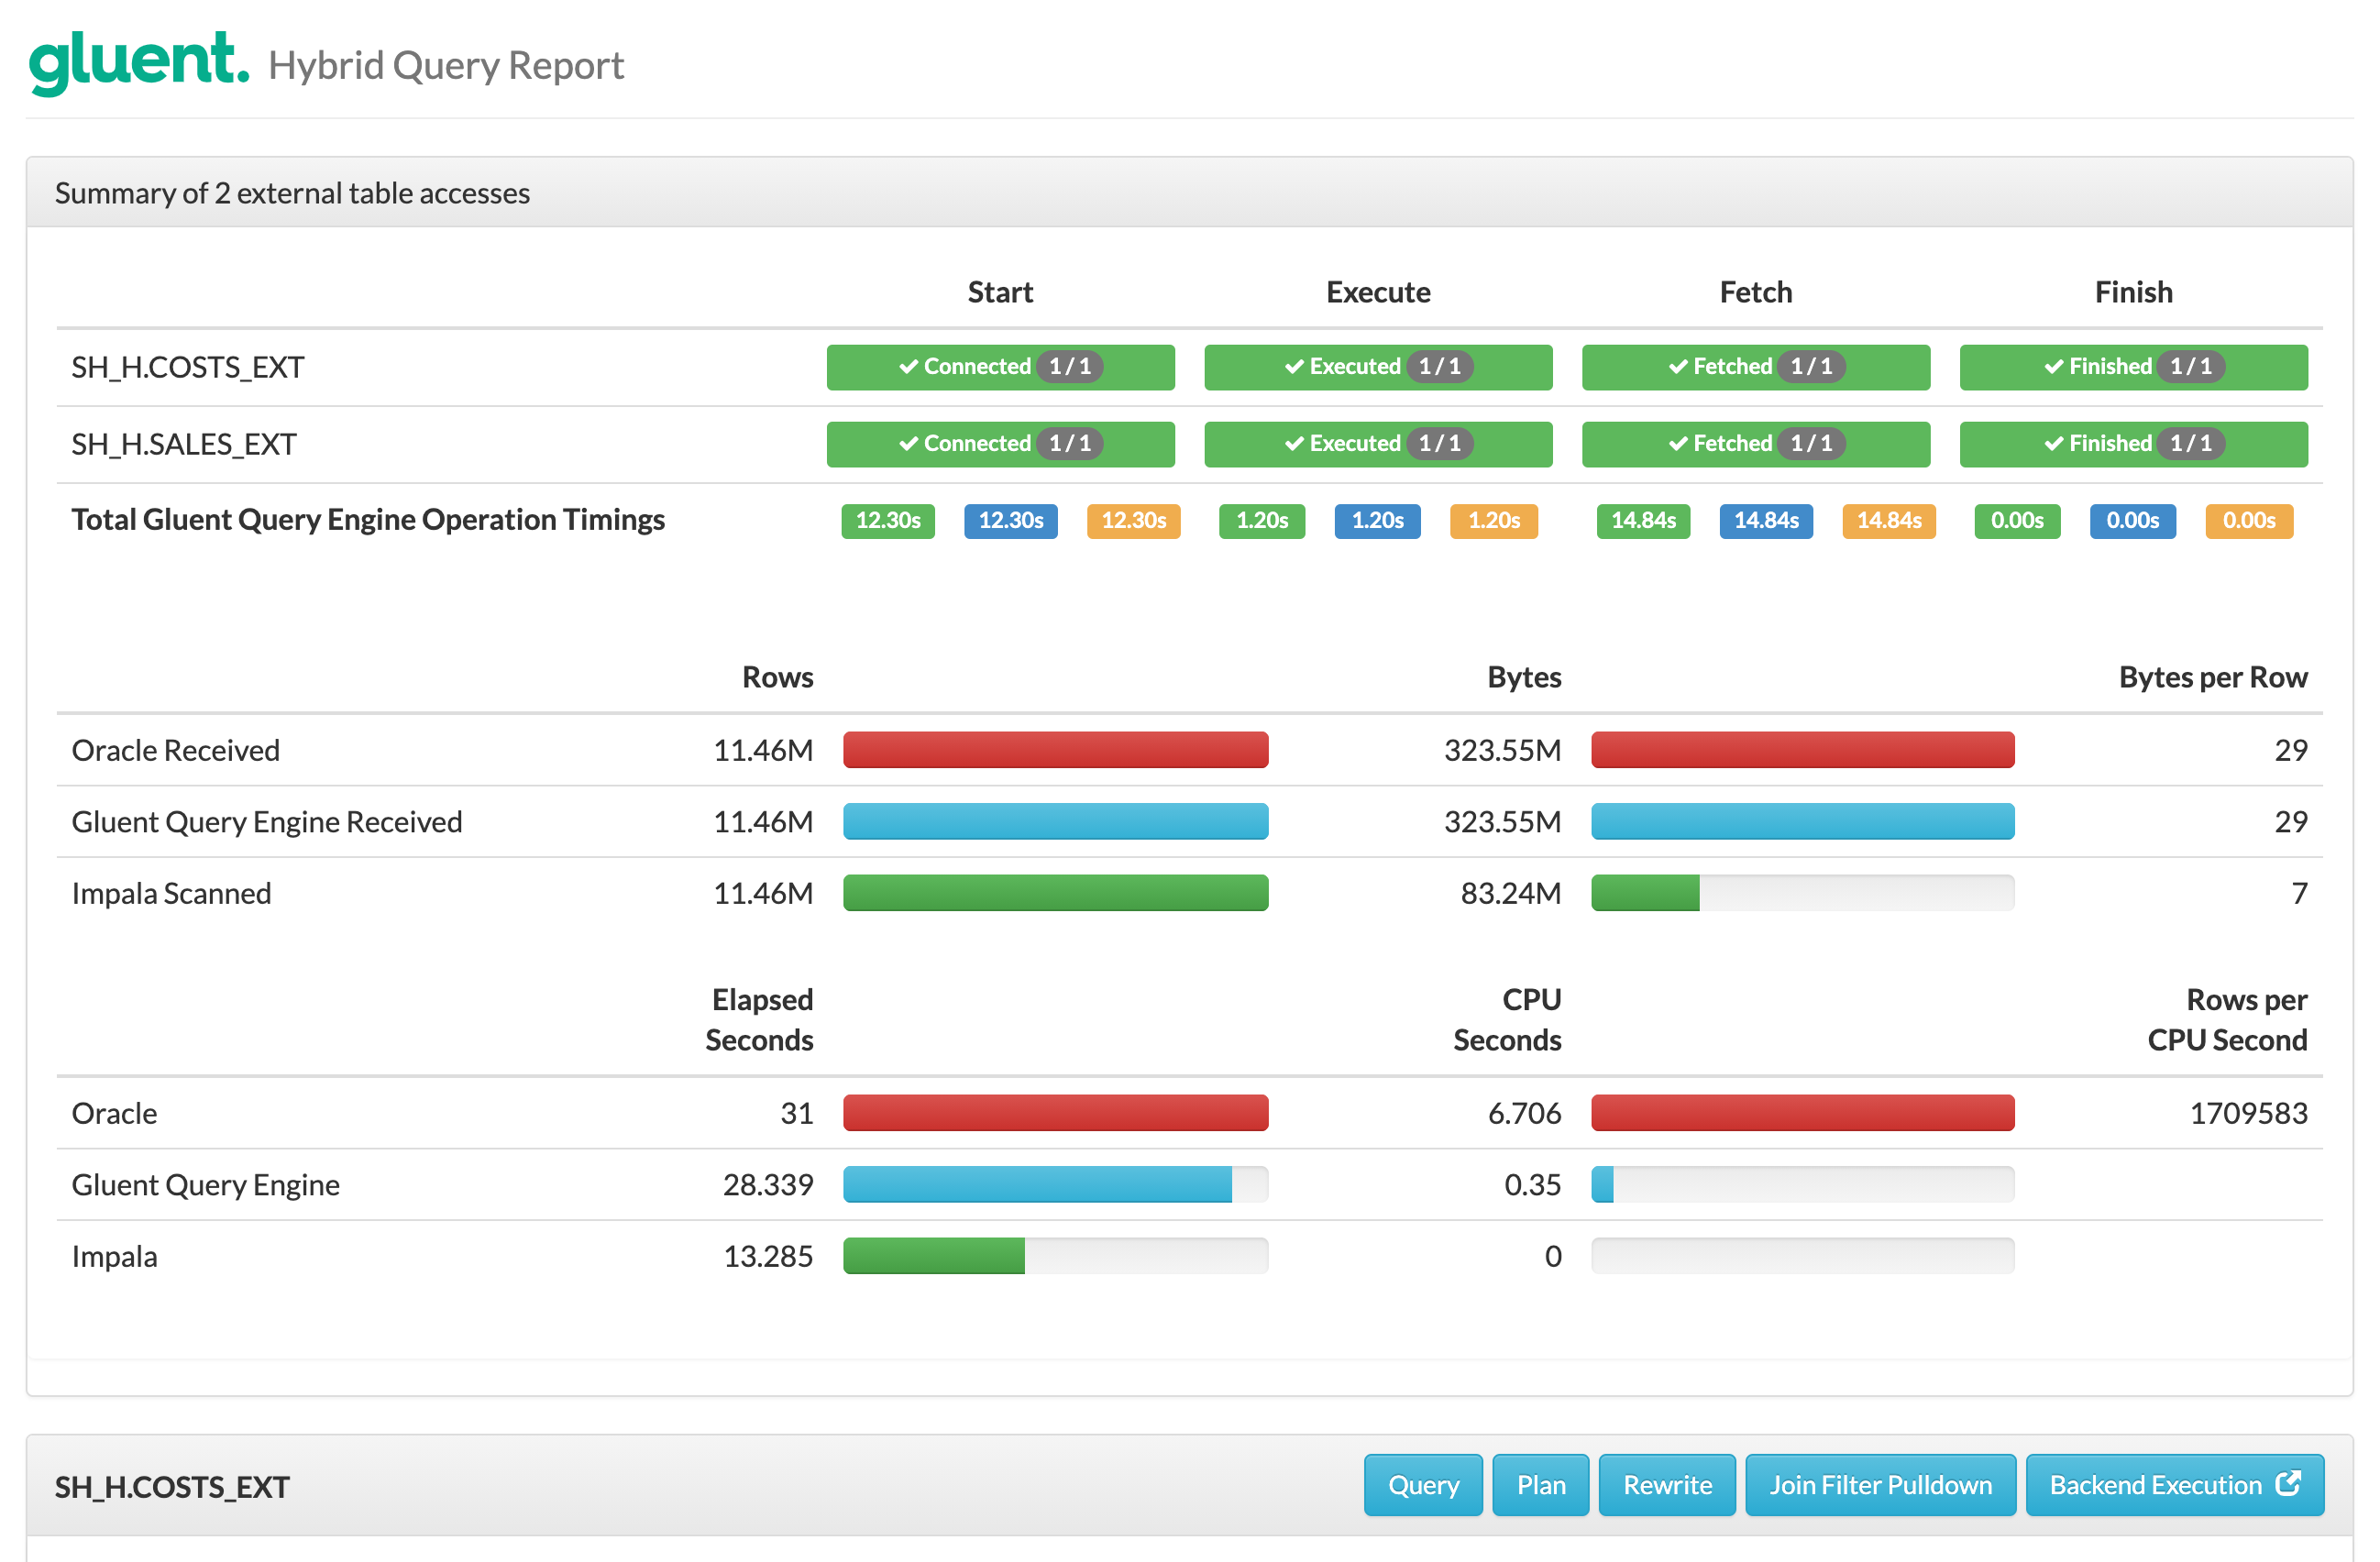Click the SH_H.COSTS_EXT section heading
This screenshot has height=1562, width=2380.
172,1488
